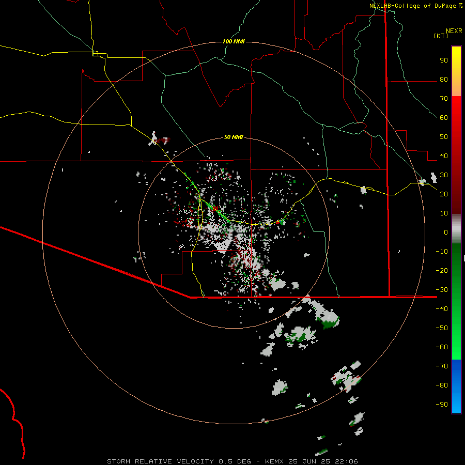The height and width of the screenshot is (465, 465).
Task: Select the -10 value on the velocity scale
Action: click(x=442, y=252)
